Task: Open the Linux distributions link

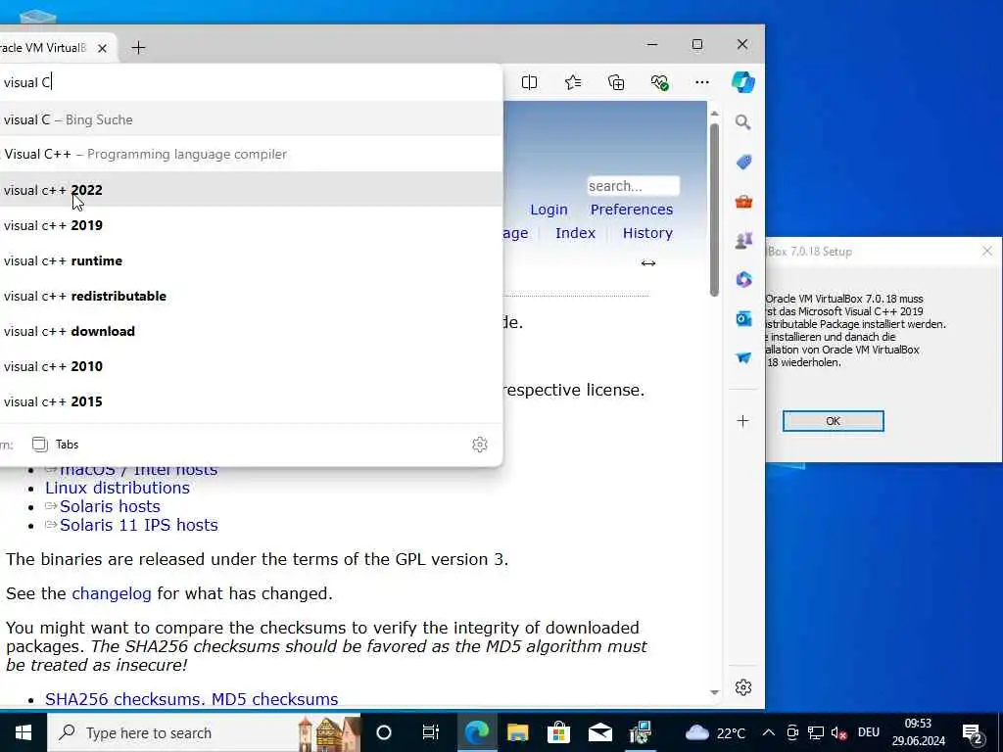Action: pyautogui.click(x=118, y=488)
